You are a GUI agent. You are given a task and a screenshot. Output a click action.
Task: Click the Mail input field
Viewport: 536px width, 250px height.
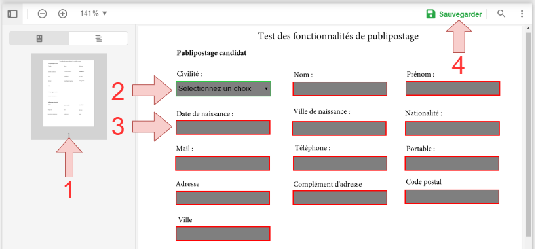click(223, 164)
